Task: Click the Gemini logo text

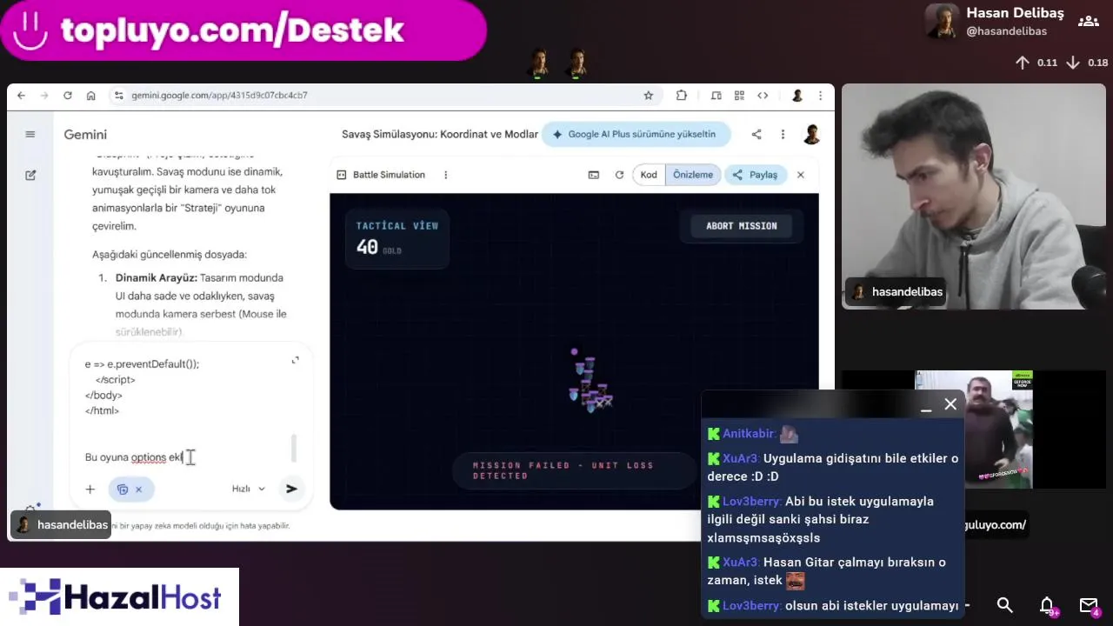Action: coord(85,135)
